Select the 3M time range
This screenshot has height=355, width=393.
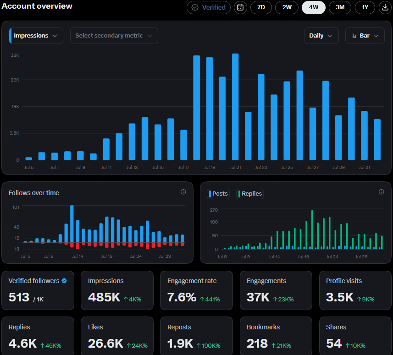340,7
